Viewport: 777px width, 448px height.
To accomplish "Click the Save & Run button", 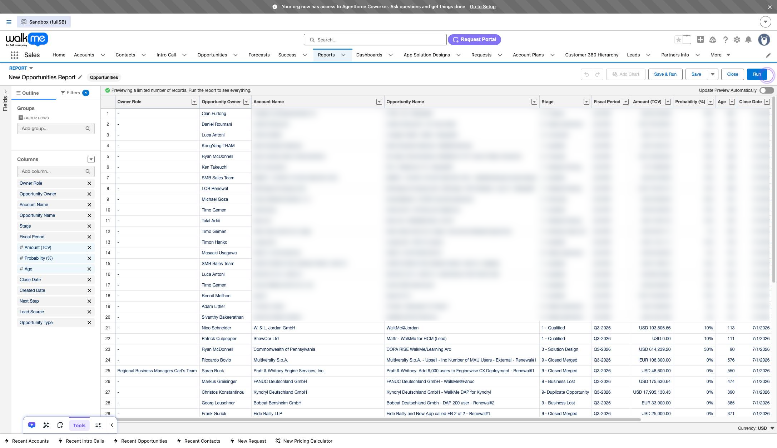I will pyautogui.click(x=665, y=74).
